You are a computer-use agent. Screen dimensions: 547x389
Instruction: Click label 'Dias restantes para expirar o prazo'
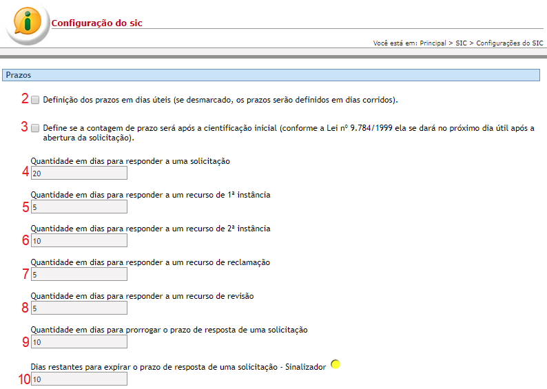100,367
